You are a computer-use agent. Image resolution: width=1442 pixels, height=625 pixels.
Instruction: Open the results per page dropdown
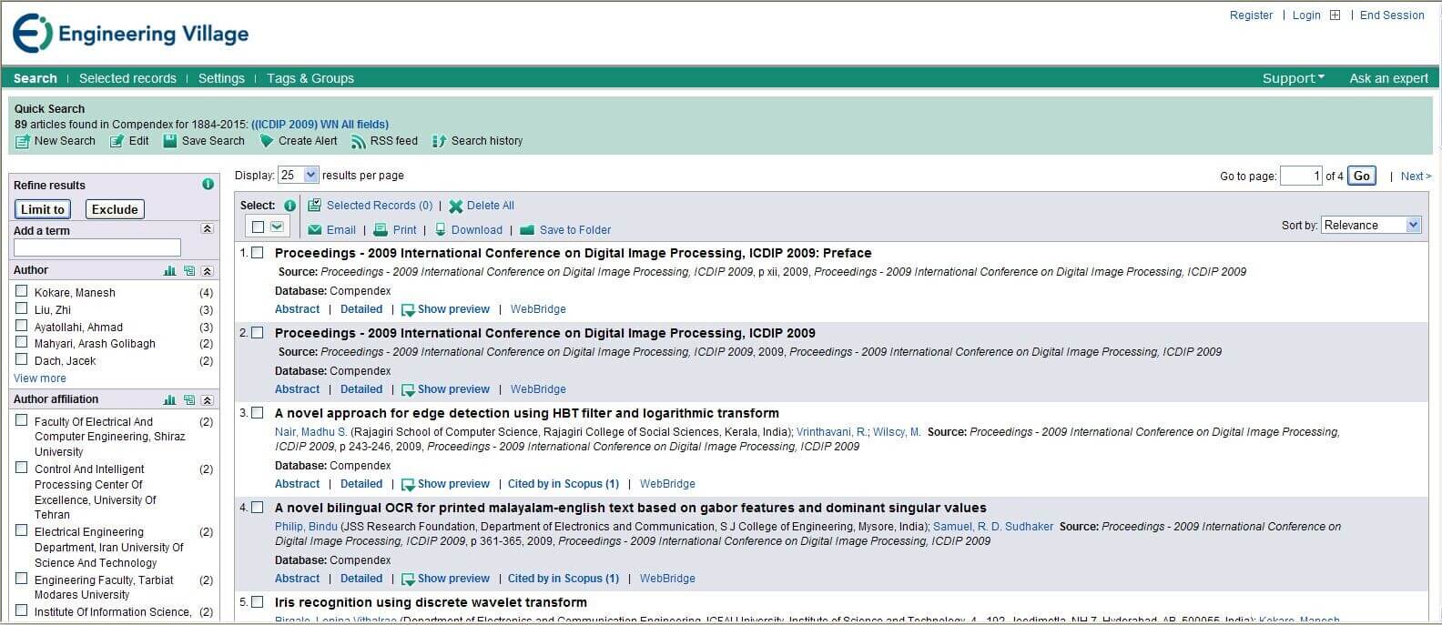298,175
